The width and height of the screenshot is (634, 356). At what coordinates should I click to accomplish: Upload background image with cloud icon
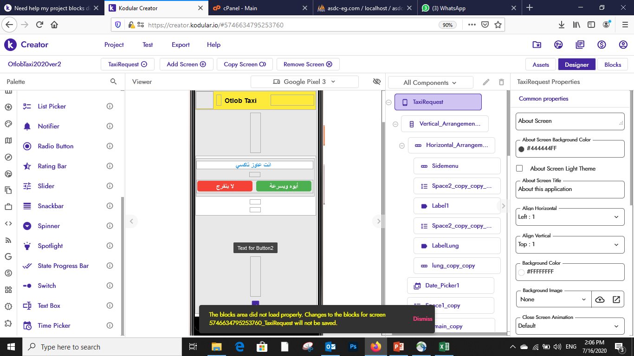point(600,299)
